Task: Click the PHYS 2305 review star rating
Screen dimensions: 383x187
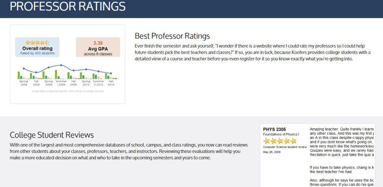Action: 280,141
